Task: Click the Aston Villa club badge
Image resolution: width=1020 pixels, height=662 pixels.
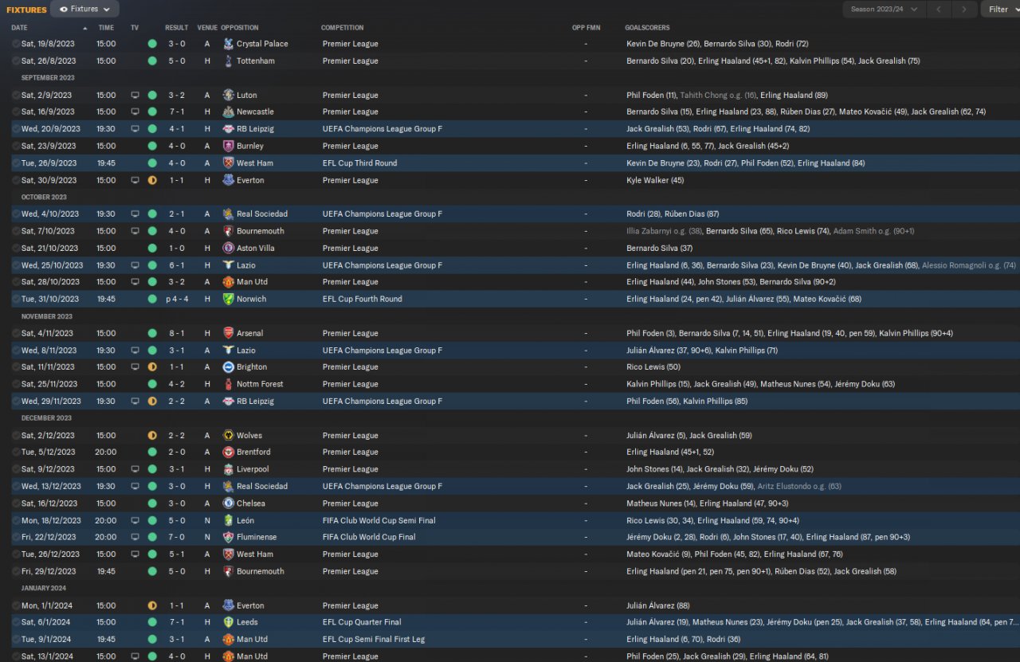Action: pyautogui.click(x=229, y=248)
